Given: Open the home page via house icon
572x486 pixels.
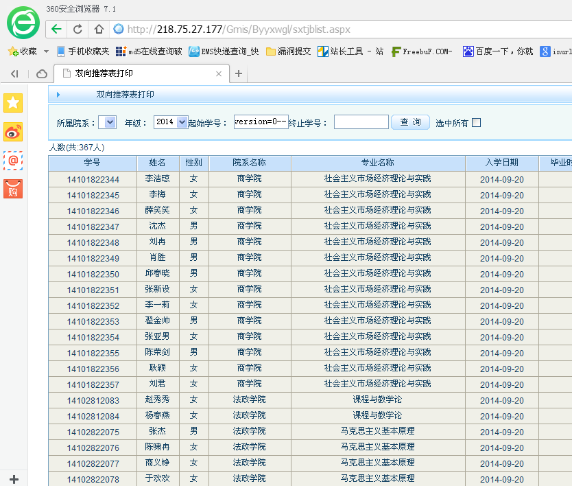Looking at the screenshot, I should point(99,30).
